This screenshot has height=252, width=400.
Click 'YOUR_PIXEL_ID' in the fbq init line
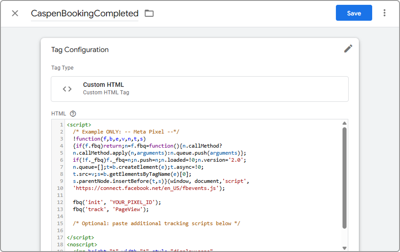point(131,202)
